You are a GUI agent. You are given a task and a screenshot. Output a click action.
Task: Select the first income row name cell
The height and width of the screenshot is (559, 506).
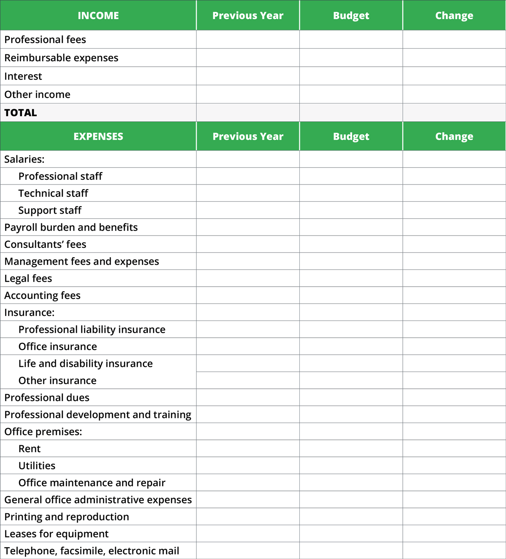pyautogui.click(x=98, y=39)
